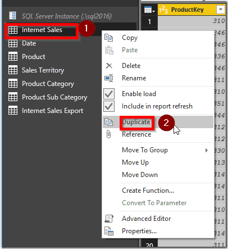Toggle the Enable load checkmark
The height and width of the screenshot is (249, 228).
coord(109,94)
